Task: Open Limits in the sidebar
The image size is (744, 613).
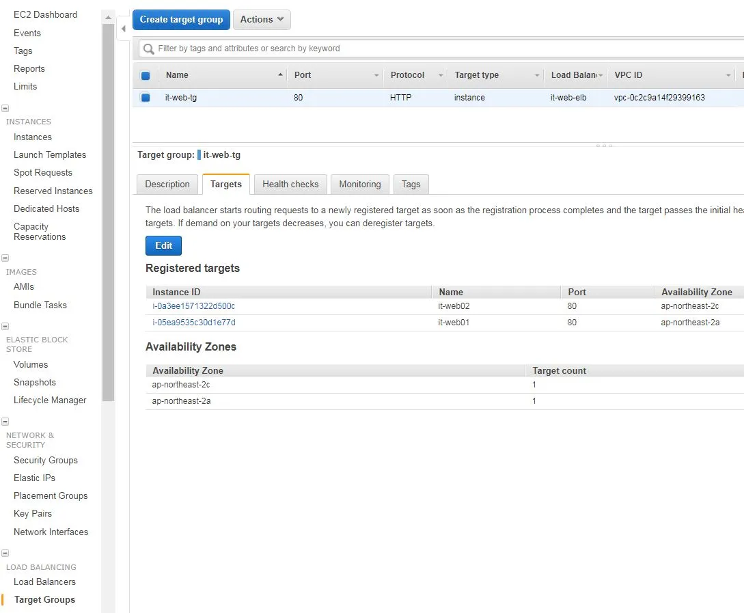Action: [25, 86]
